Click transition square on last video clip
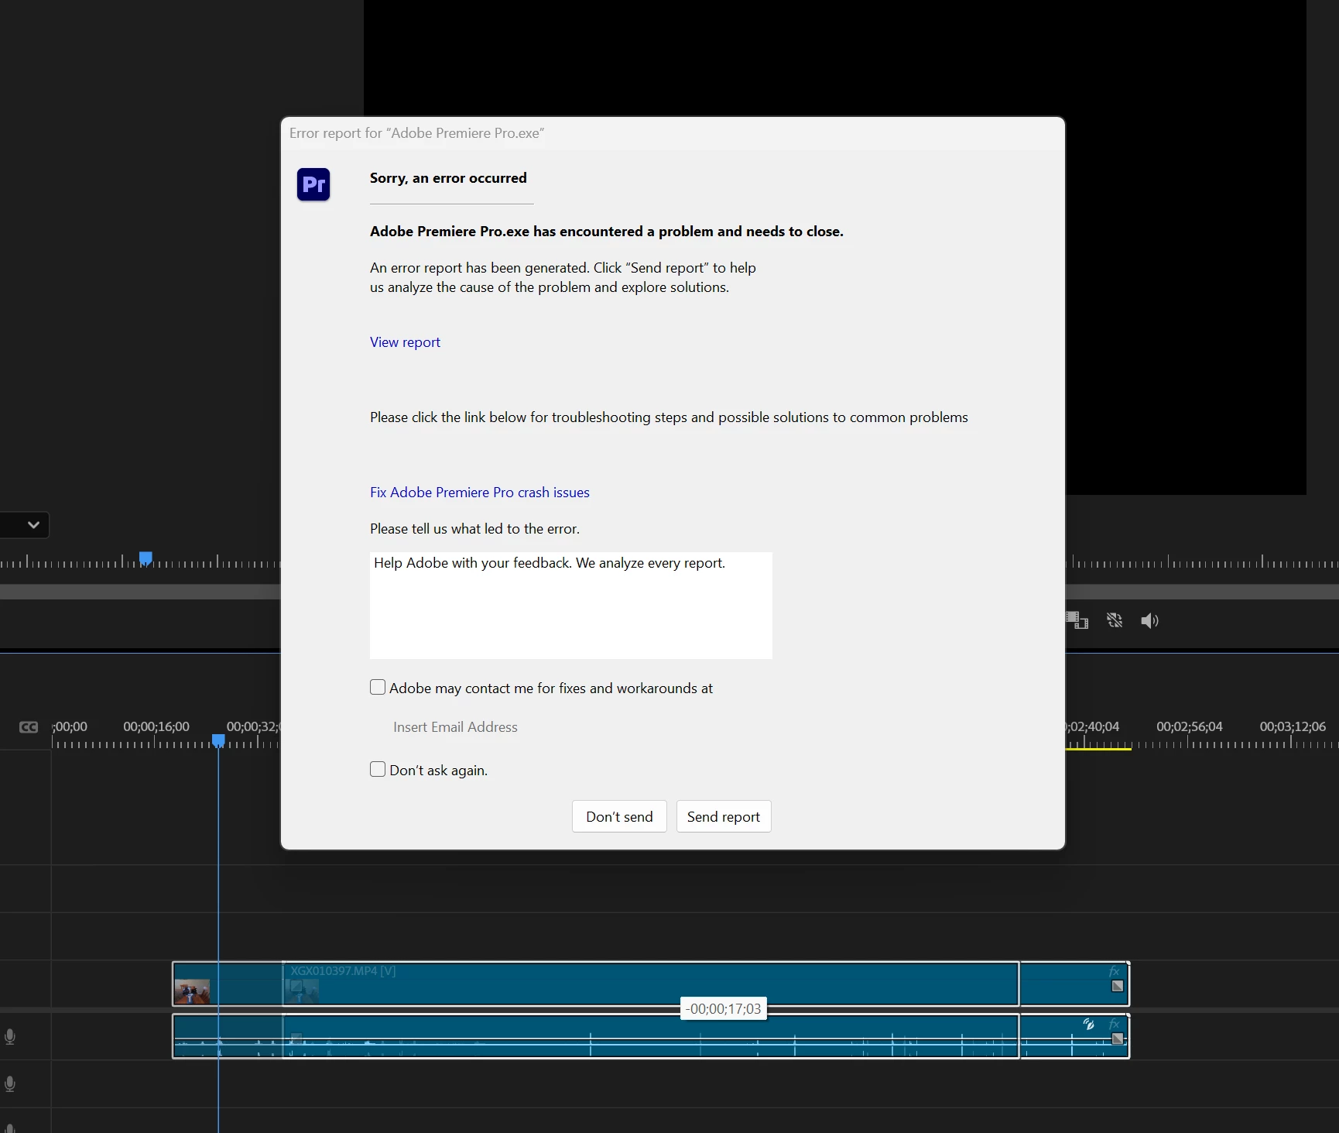The image size is (1339, 1133). pos(1118,986)
